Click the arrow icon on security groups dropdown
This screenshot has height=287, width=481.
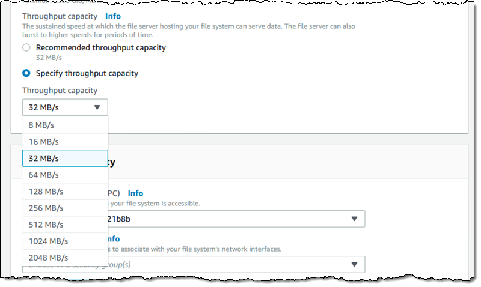[354, 264]
